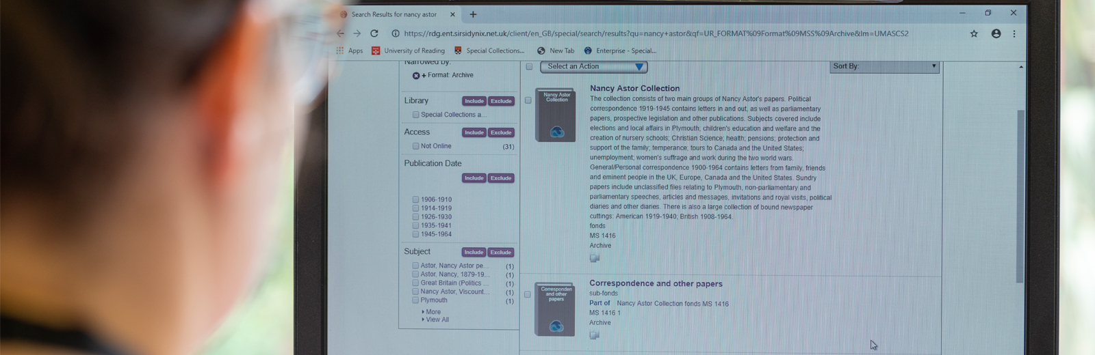Tick the Special Collections checkbox

(415, 115)
